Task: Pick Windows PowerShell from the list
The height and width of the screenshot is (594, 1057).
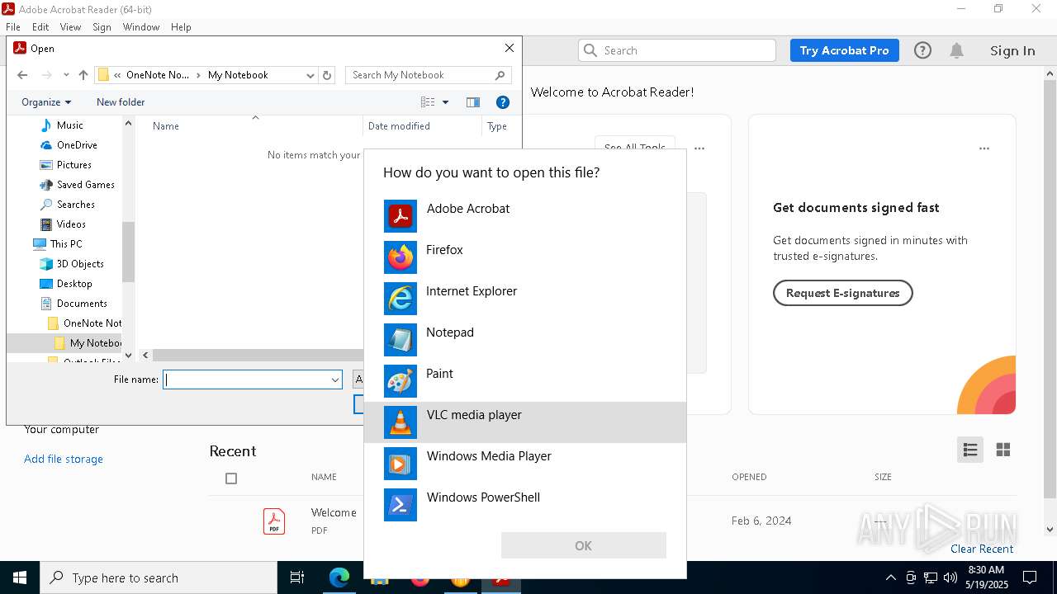Action: tap(524, 505)
